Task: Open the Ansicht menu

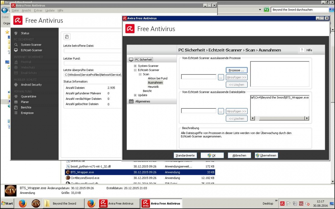Action: 27,11
